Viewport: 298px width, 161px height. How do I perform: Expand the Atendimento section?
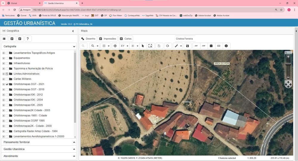pyautogui.click(x=39, y=156)
